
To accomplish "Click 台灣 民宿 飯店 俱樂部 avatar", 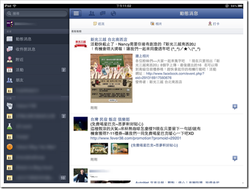I will tap(80, 124).
